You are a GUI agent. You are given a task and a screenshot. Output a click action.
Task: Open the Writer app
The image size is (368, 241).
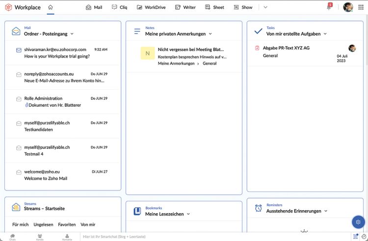(185, 7)
